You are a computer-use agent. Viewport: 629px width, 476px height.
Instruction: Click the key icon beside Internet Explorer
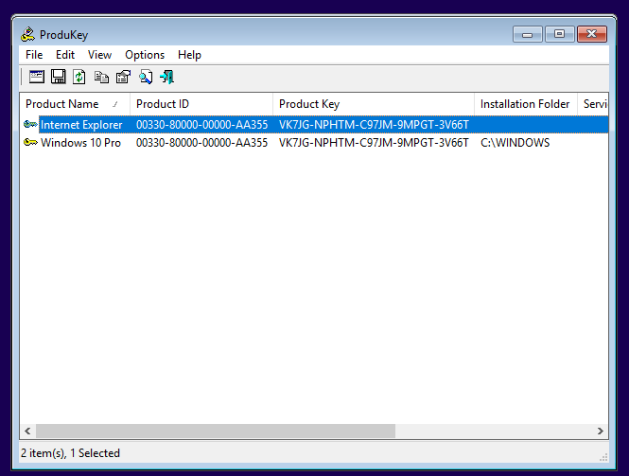coord(30,124)
